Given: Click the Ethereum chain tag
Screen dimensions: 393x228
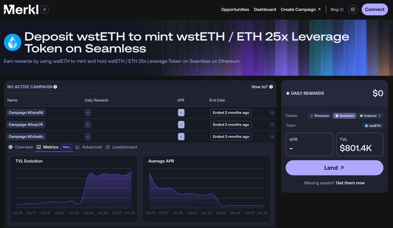Looking at the screenshot, I should coord(319,116).
